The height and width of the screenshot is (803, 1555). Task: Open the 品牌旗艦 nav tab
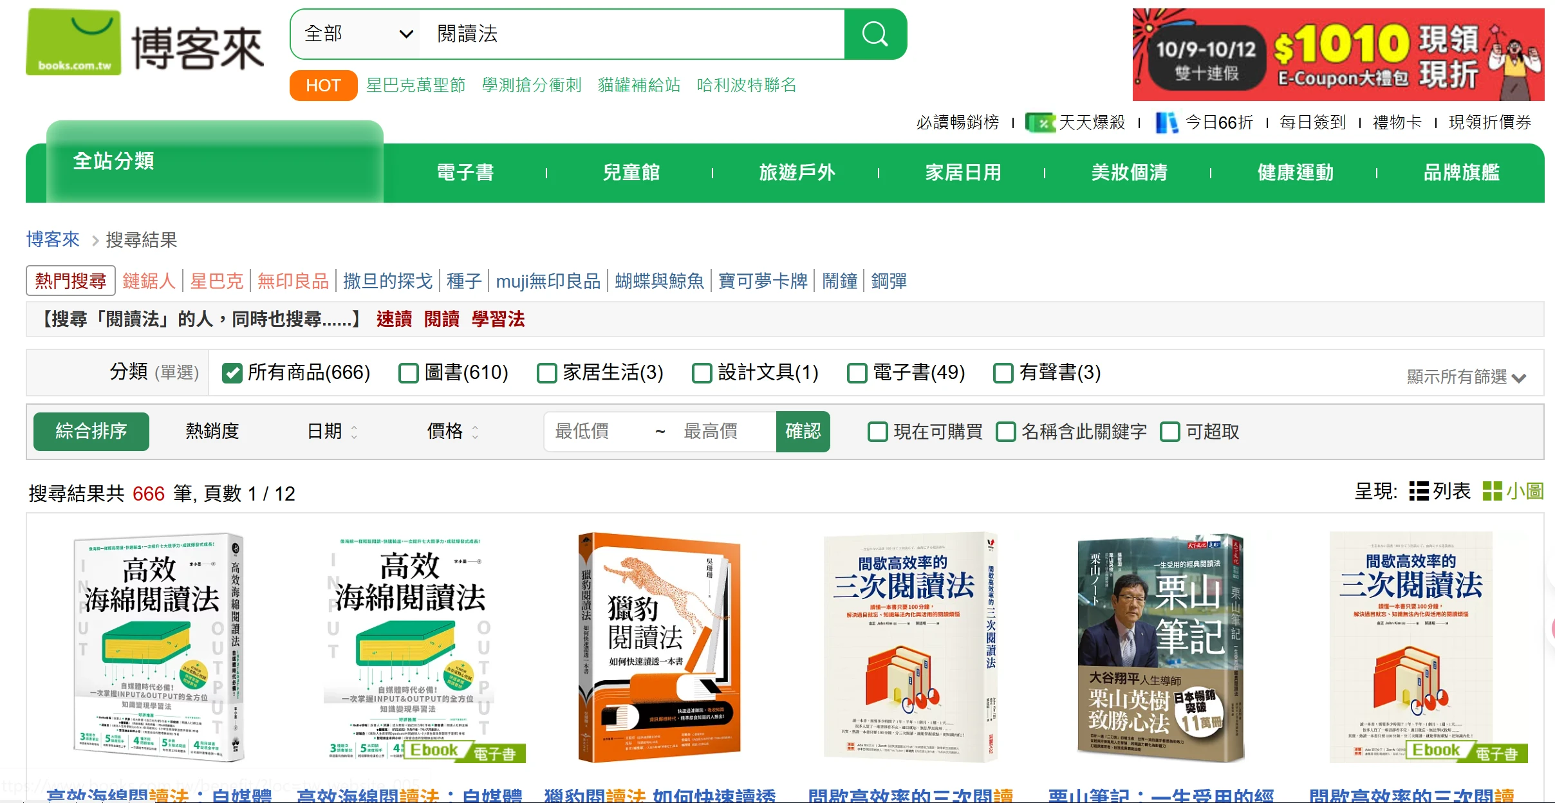1462,172
